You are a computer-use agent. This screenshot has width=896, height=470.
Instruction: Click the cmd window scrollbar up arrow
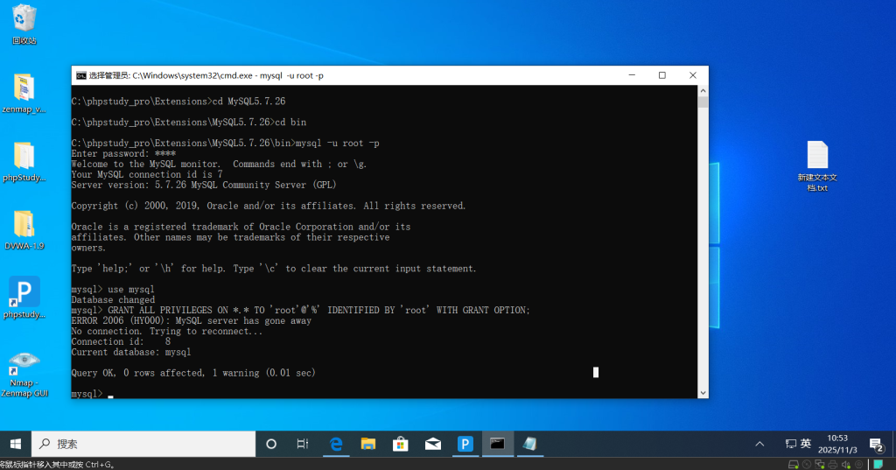pyautogui.click(x=703, y=91)
